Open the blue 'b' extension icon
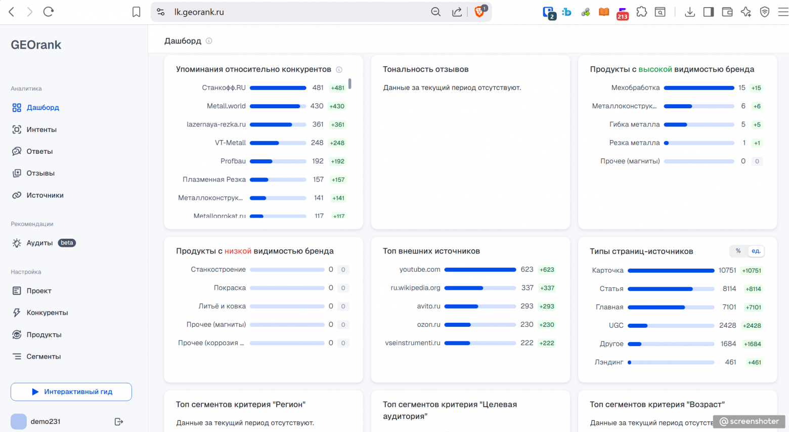This screenshot has height=432, width=789. coord(567,12)
